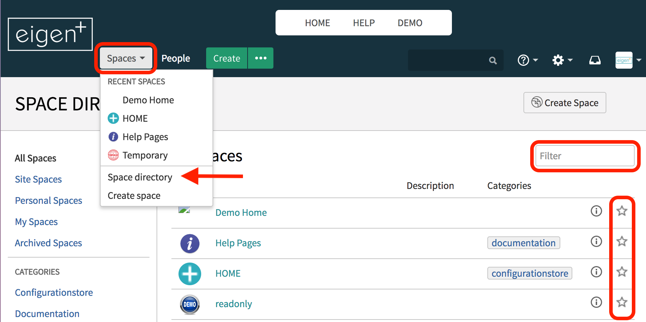Click the search magnifier icon
646x322 pixels.
coord(493,61)
